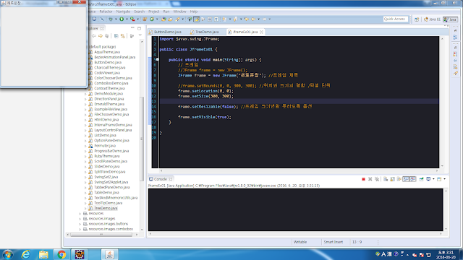Select SliderDemo.java in Package Explorer
Screen dimensions: 463x260
pyautogui.click(x=106, y=167)
